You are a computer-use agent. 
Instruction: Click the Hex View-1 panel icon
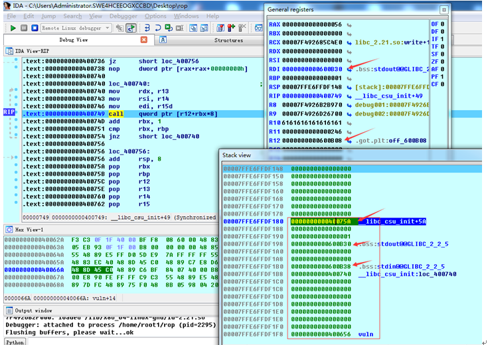click(9, 229)
